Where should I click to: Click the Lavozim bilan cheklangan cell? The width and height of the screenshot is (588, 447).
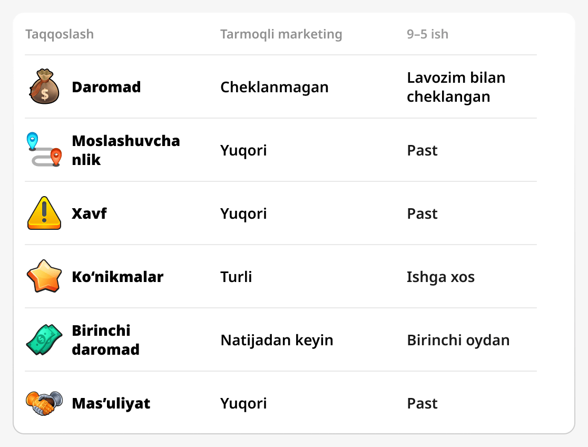pyautogui.click(x=456, y=87)
